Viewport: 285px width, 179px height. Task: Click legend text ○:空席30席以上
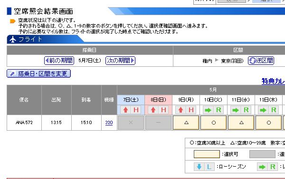coord(208,143)
